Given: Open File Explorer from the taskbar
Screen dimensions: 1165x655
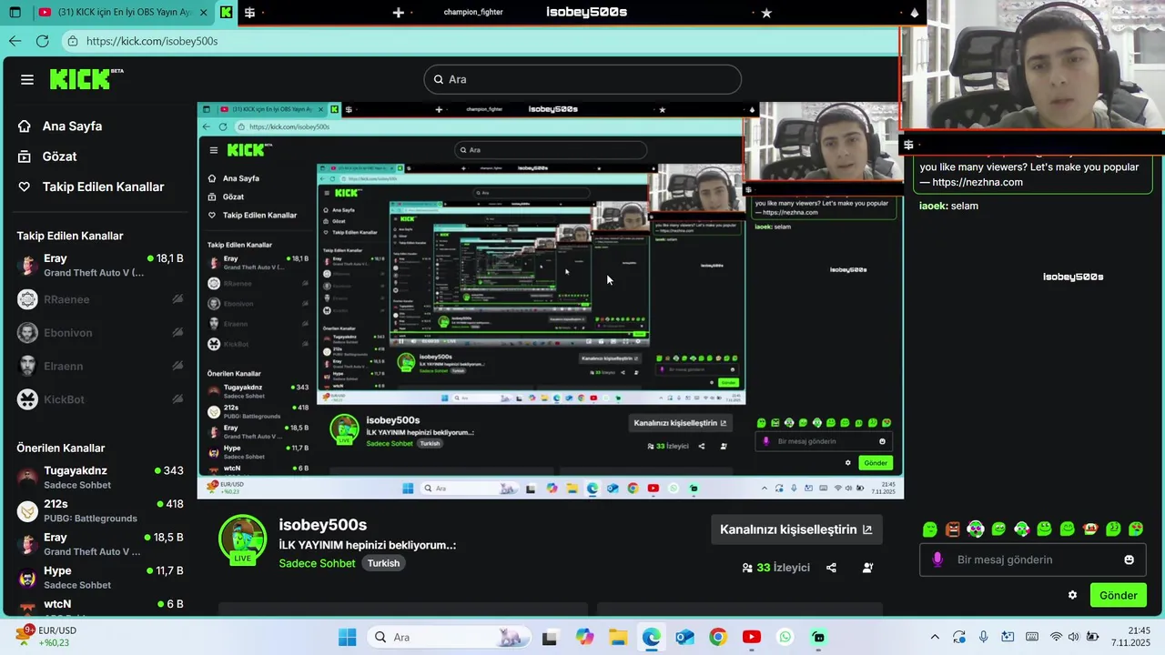Looking at the screenshot, I should tap(617, 638).
